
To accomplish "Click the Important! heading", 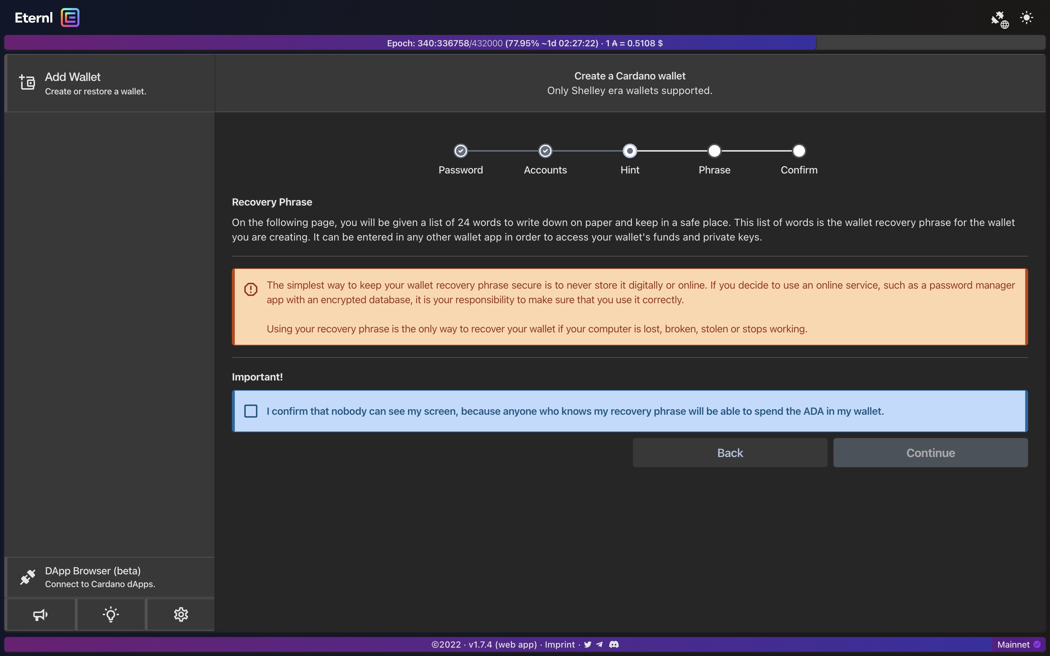I will click(257, 376).
